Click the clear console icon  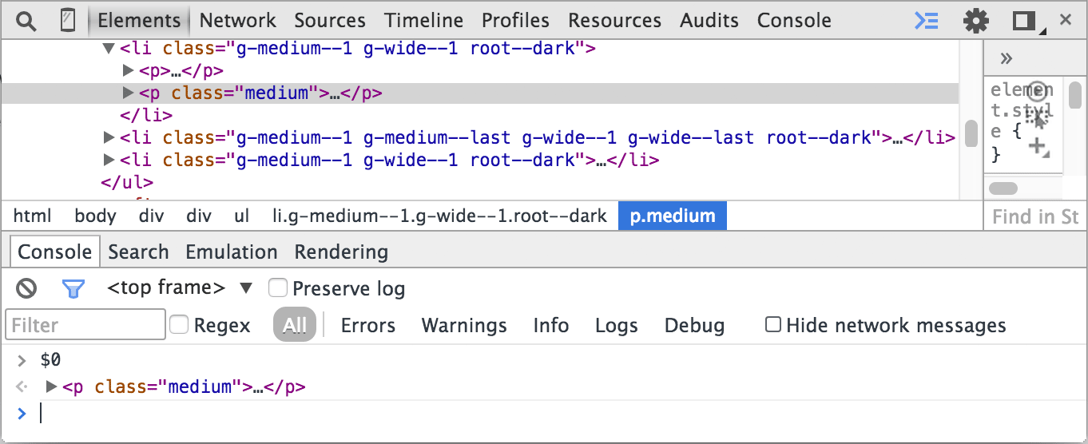(26, 288)
